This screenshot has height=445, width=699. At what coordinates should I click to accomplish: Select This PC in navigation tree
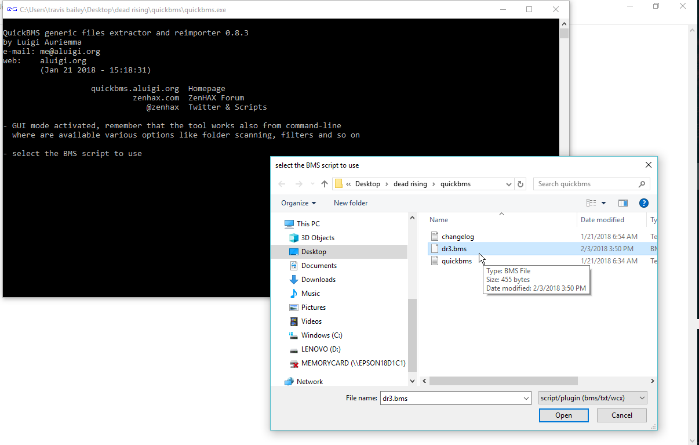308,224
